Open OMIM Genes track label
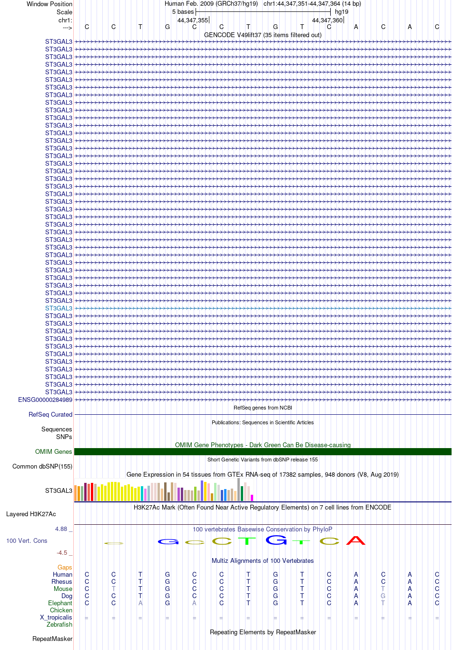This screenshot has width=452, height=650. click(x=54, y=451)
